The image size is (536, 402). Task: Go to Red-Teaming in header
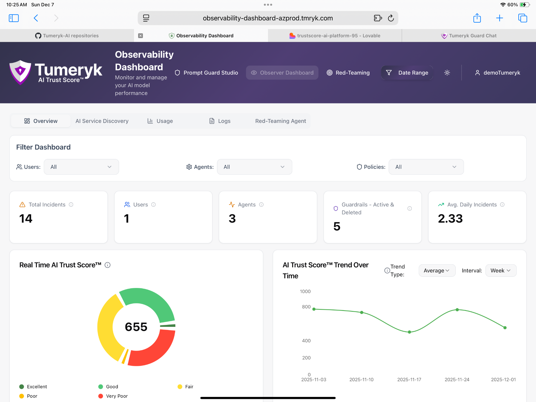348,73
